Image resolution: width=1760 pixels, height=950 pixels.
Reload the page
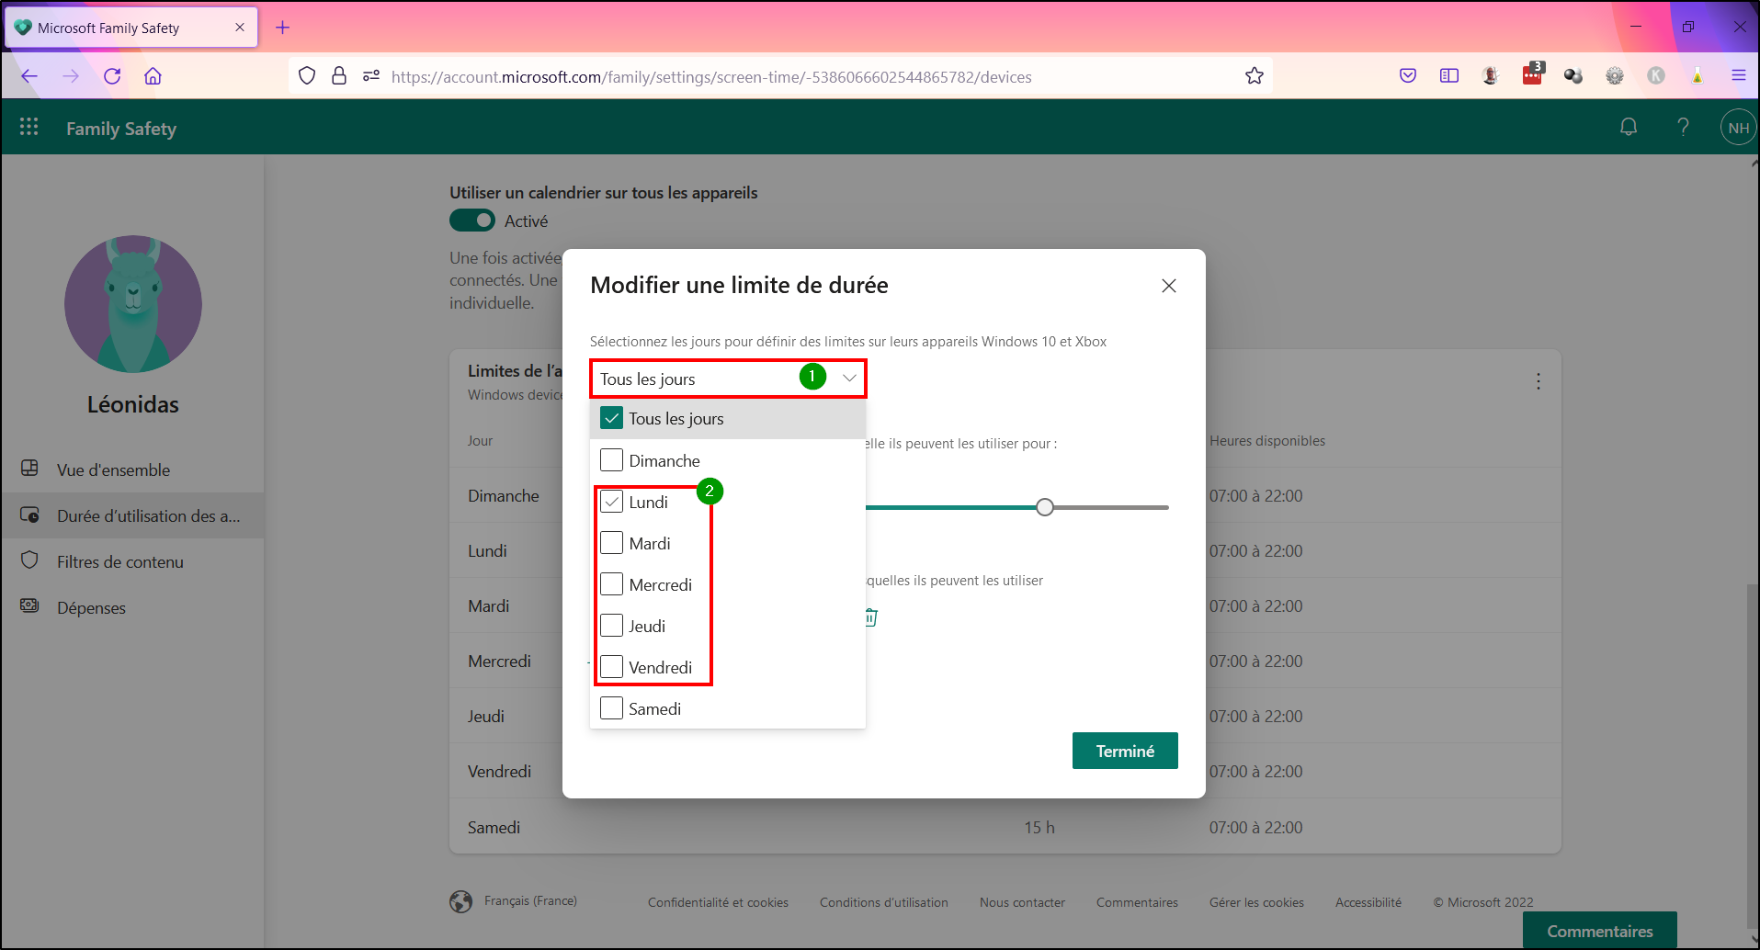pos(112,76)
